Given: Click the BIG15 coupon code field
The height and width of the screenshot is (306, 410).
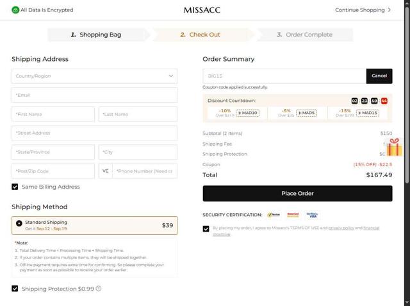Looking at the screenshot, I should [284, 76].
